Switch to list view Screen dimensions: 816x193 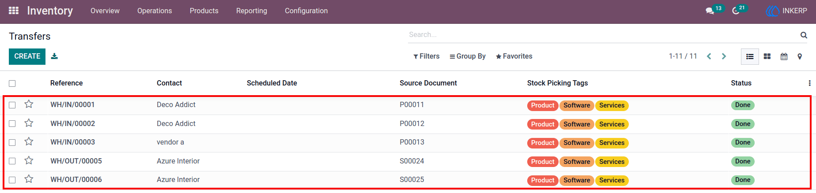pos(750,56)
